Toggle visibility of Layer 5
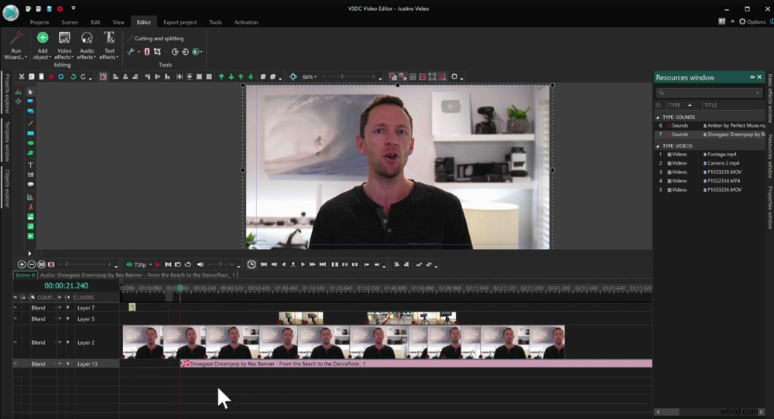The image size is (774, 419). pyautogui.click(x=15, y=319)
